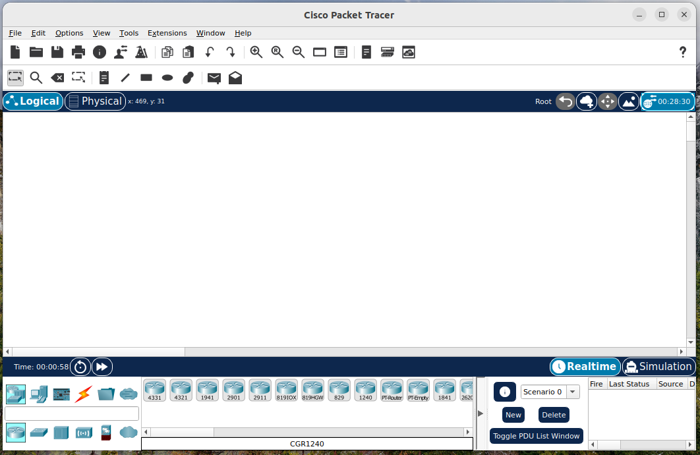
Task: Select the 4331 router device
Action: tap(154, 390)
